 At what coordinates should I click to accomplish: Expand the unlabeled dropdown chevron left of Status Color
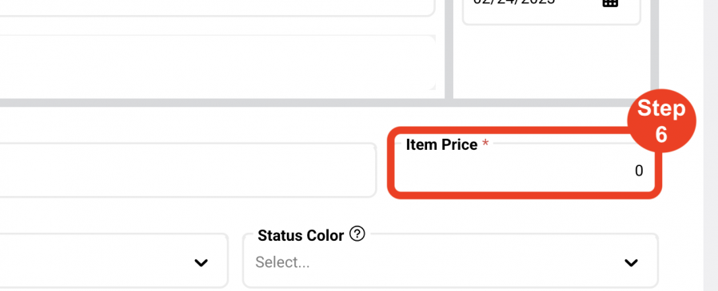[201, 262]
